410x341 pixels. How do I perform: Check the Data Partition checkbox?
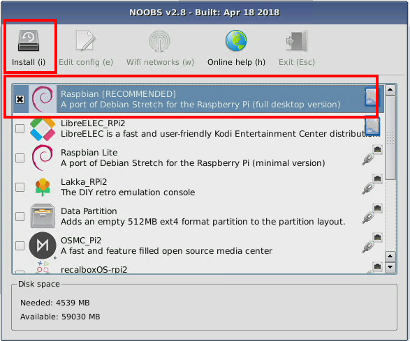point(20,216)
